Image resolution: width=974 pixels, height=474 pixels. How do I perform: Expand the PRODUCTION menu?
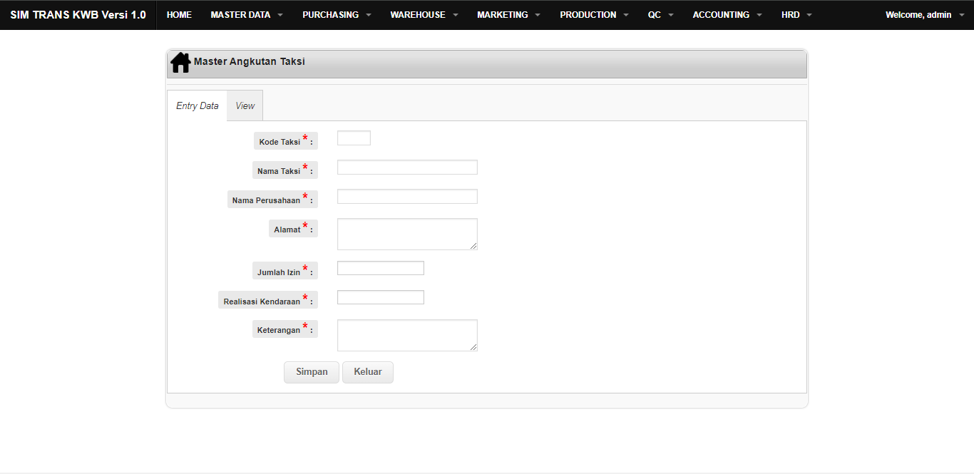coord(594,15)
